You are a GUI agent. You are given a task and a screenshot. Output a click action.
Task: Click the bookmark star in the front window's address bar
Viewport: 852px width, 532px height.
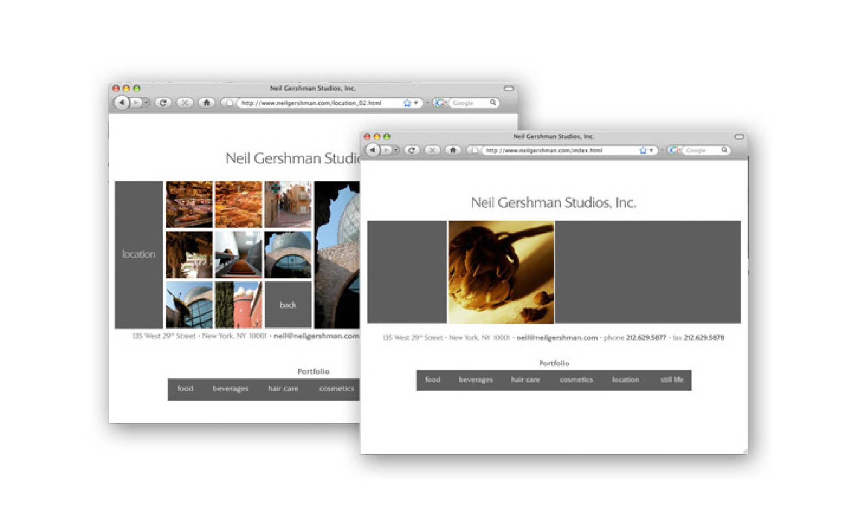click(x=643, y=150)
